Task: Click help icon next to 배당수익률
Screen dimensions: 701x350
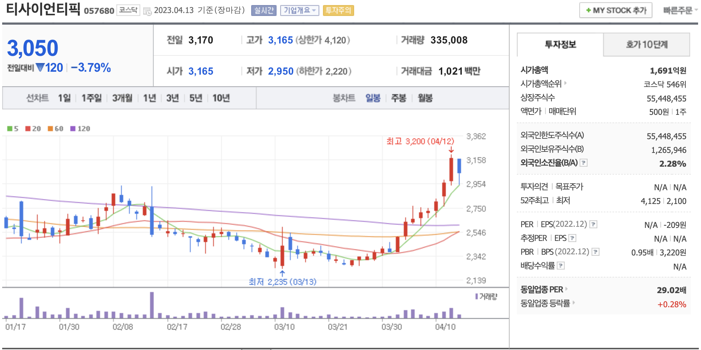Action: coord(561,266)
